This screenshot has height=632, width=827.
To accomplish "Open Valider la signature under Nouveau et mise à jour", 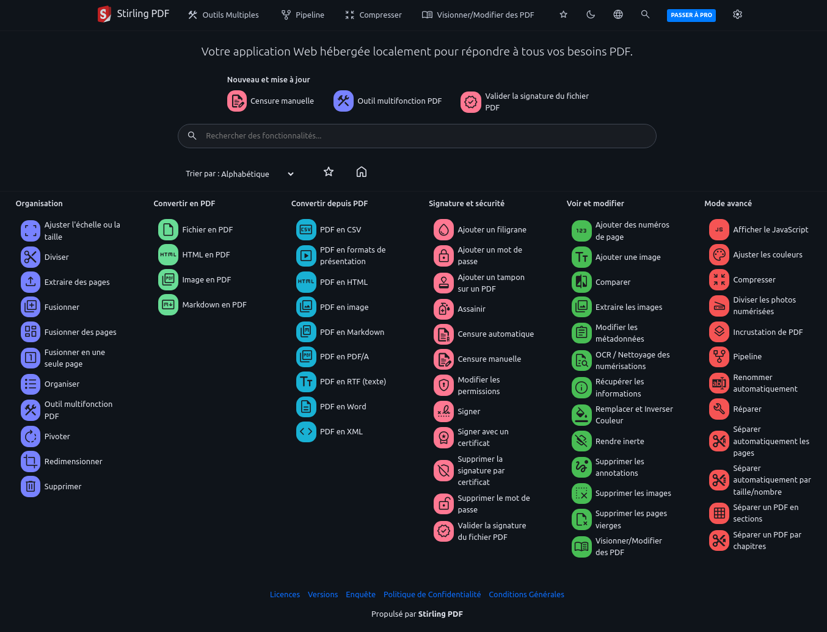I will 525,102.
